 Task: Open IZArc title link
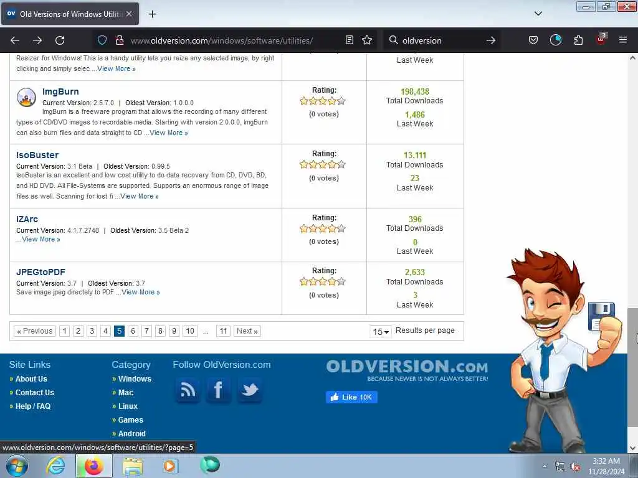point(27,219)
